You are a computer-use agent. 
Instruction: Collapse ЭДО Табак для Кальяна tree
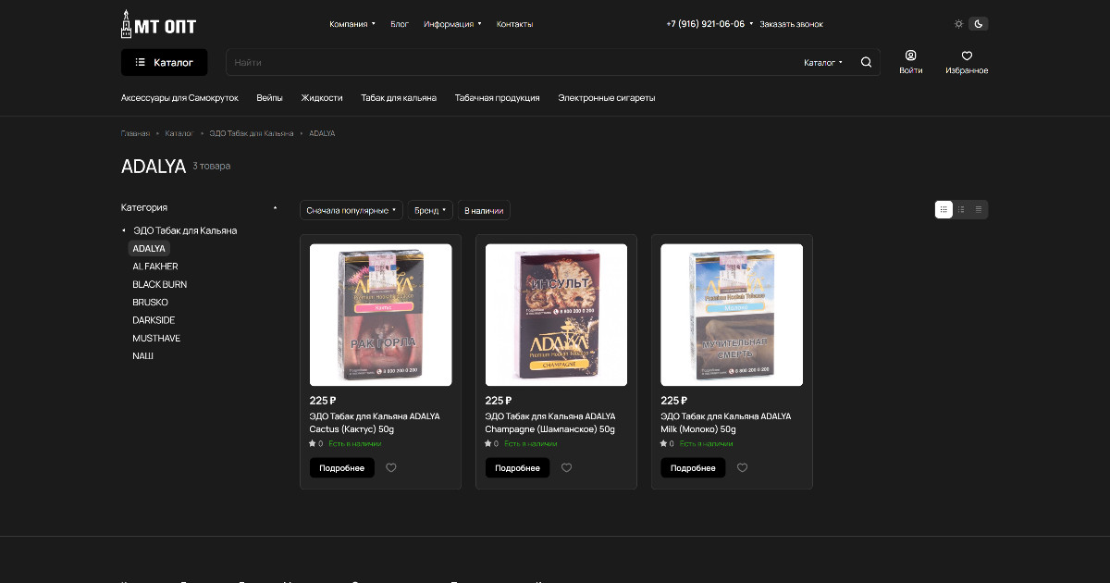coord(124,230)
